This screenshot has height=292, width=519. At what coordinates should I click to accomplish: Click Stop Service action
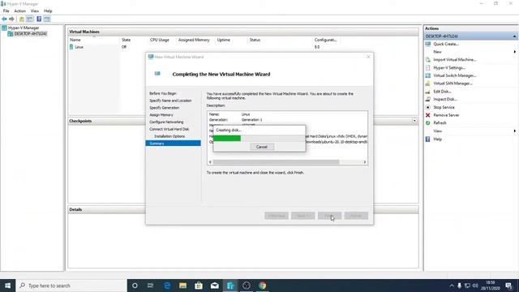click(x=444, y=108)
